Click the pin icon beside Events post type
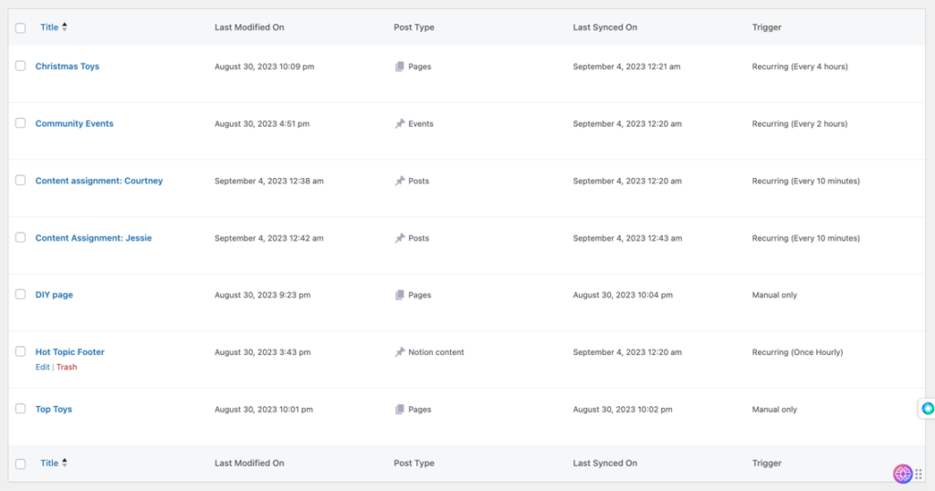Viewport: 935px width, 491px height. [x=399, y=124]
